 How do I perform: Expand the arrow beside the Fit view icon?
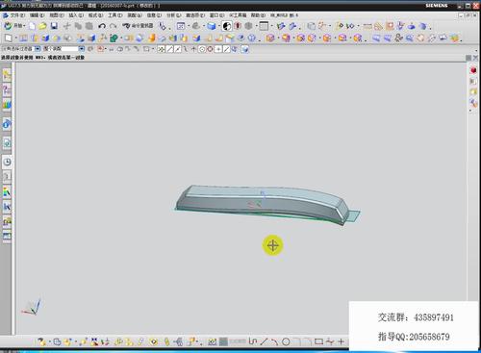click(x=189, y=26)
